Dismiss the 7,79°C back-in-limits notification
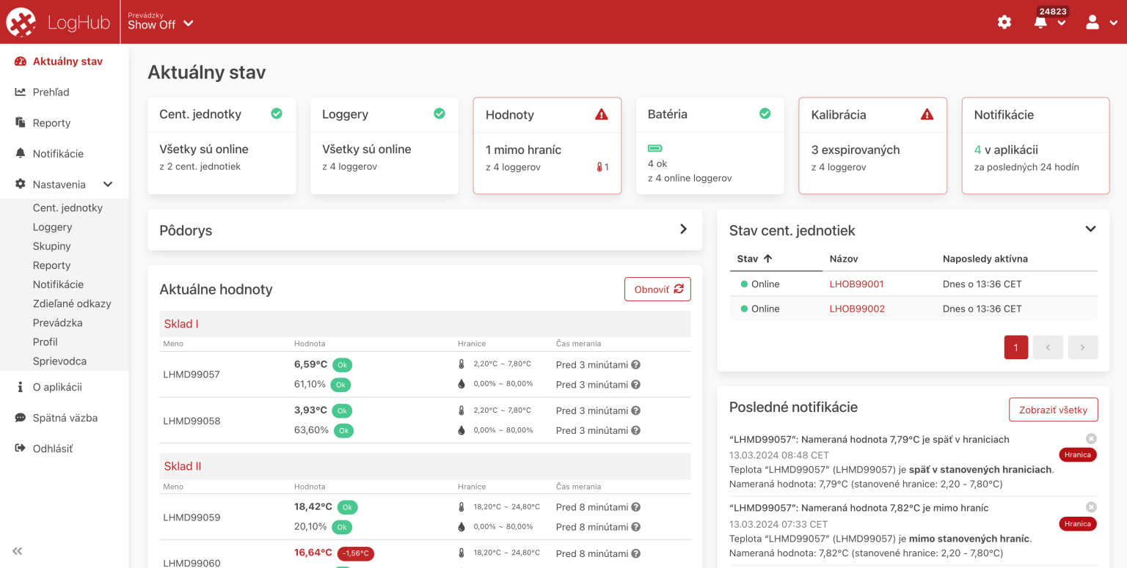This screenshot has width=1127, height=568. [x=1091, y=438]
